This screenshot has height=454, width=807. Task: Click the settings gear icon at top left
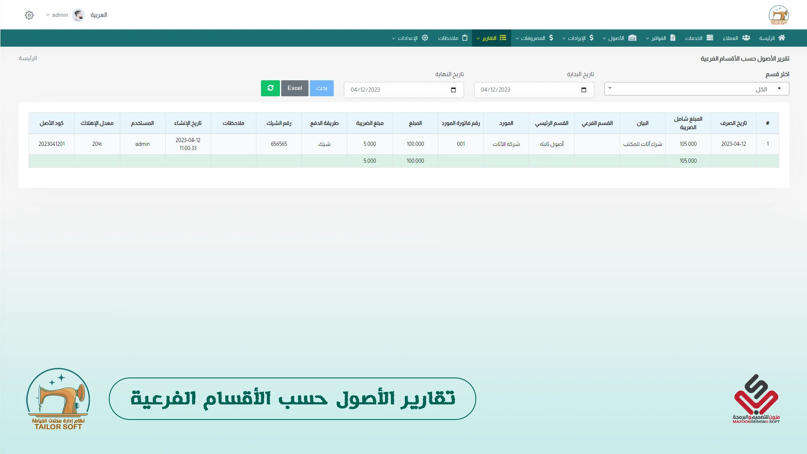(x=29, y=15)
